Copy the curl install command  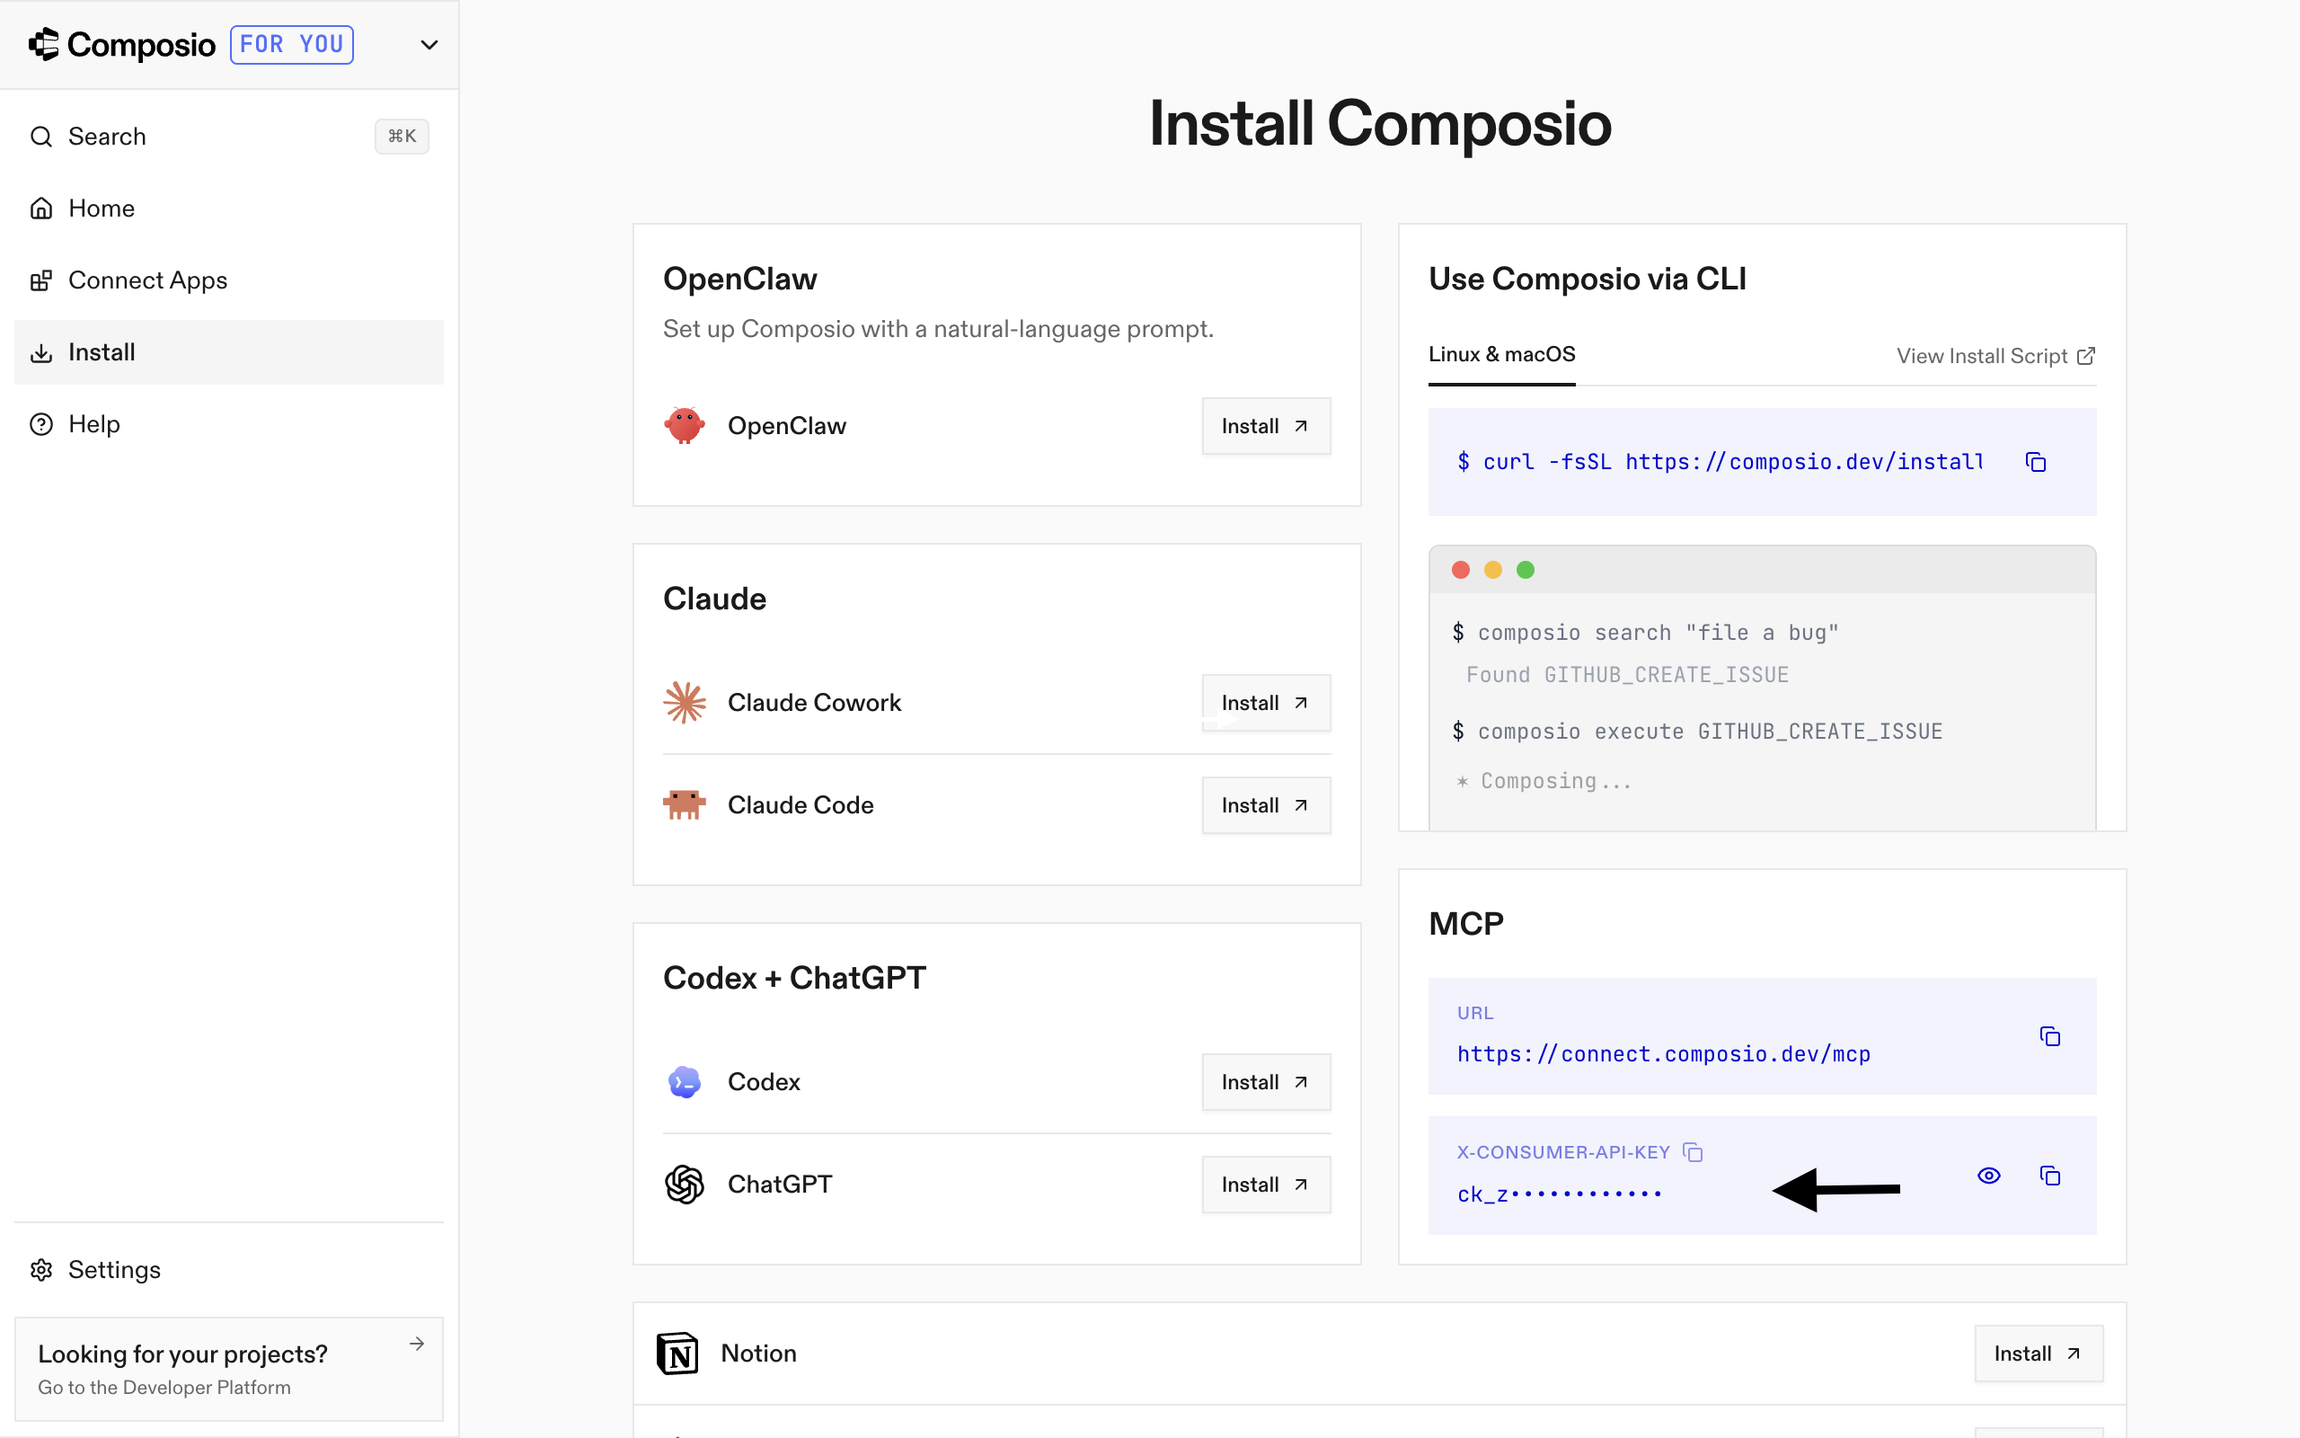coord(2036,462)
